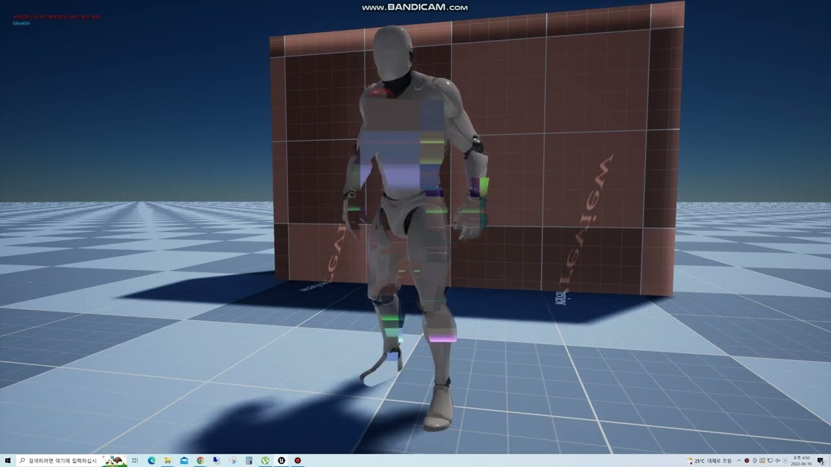This screenshot has width=831, height=467.
Task: Switch to the Unreal Engine taskbar icon
Action: pos(281,460)
